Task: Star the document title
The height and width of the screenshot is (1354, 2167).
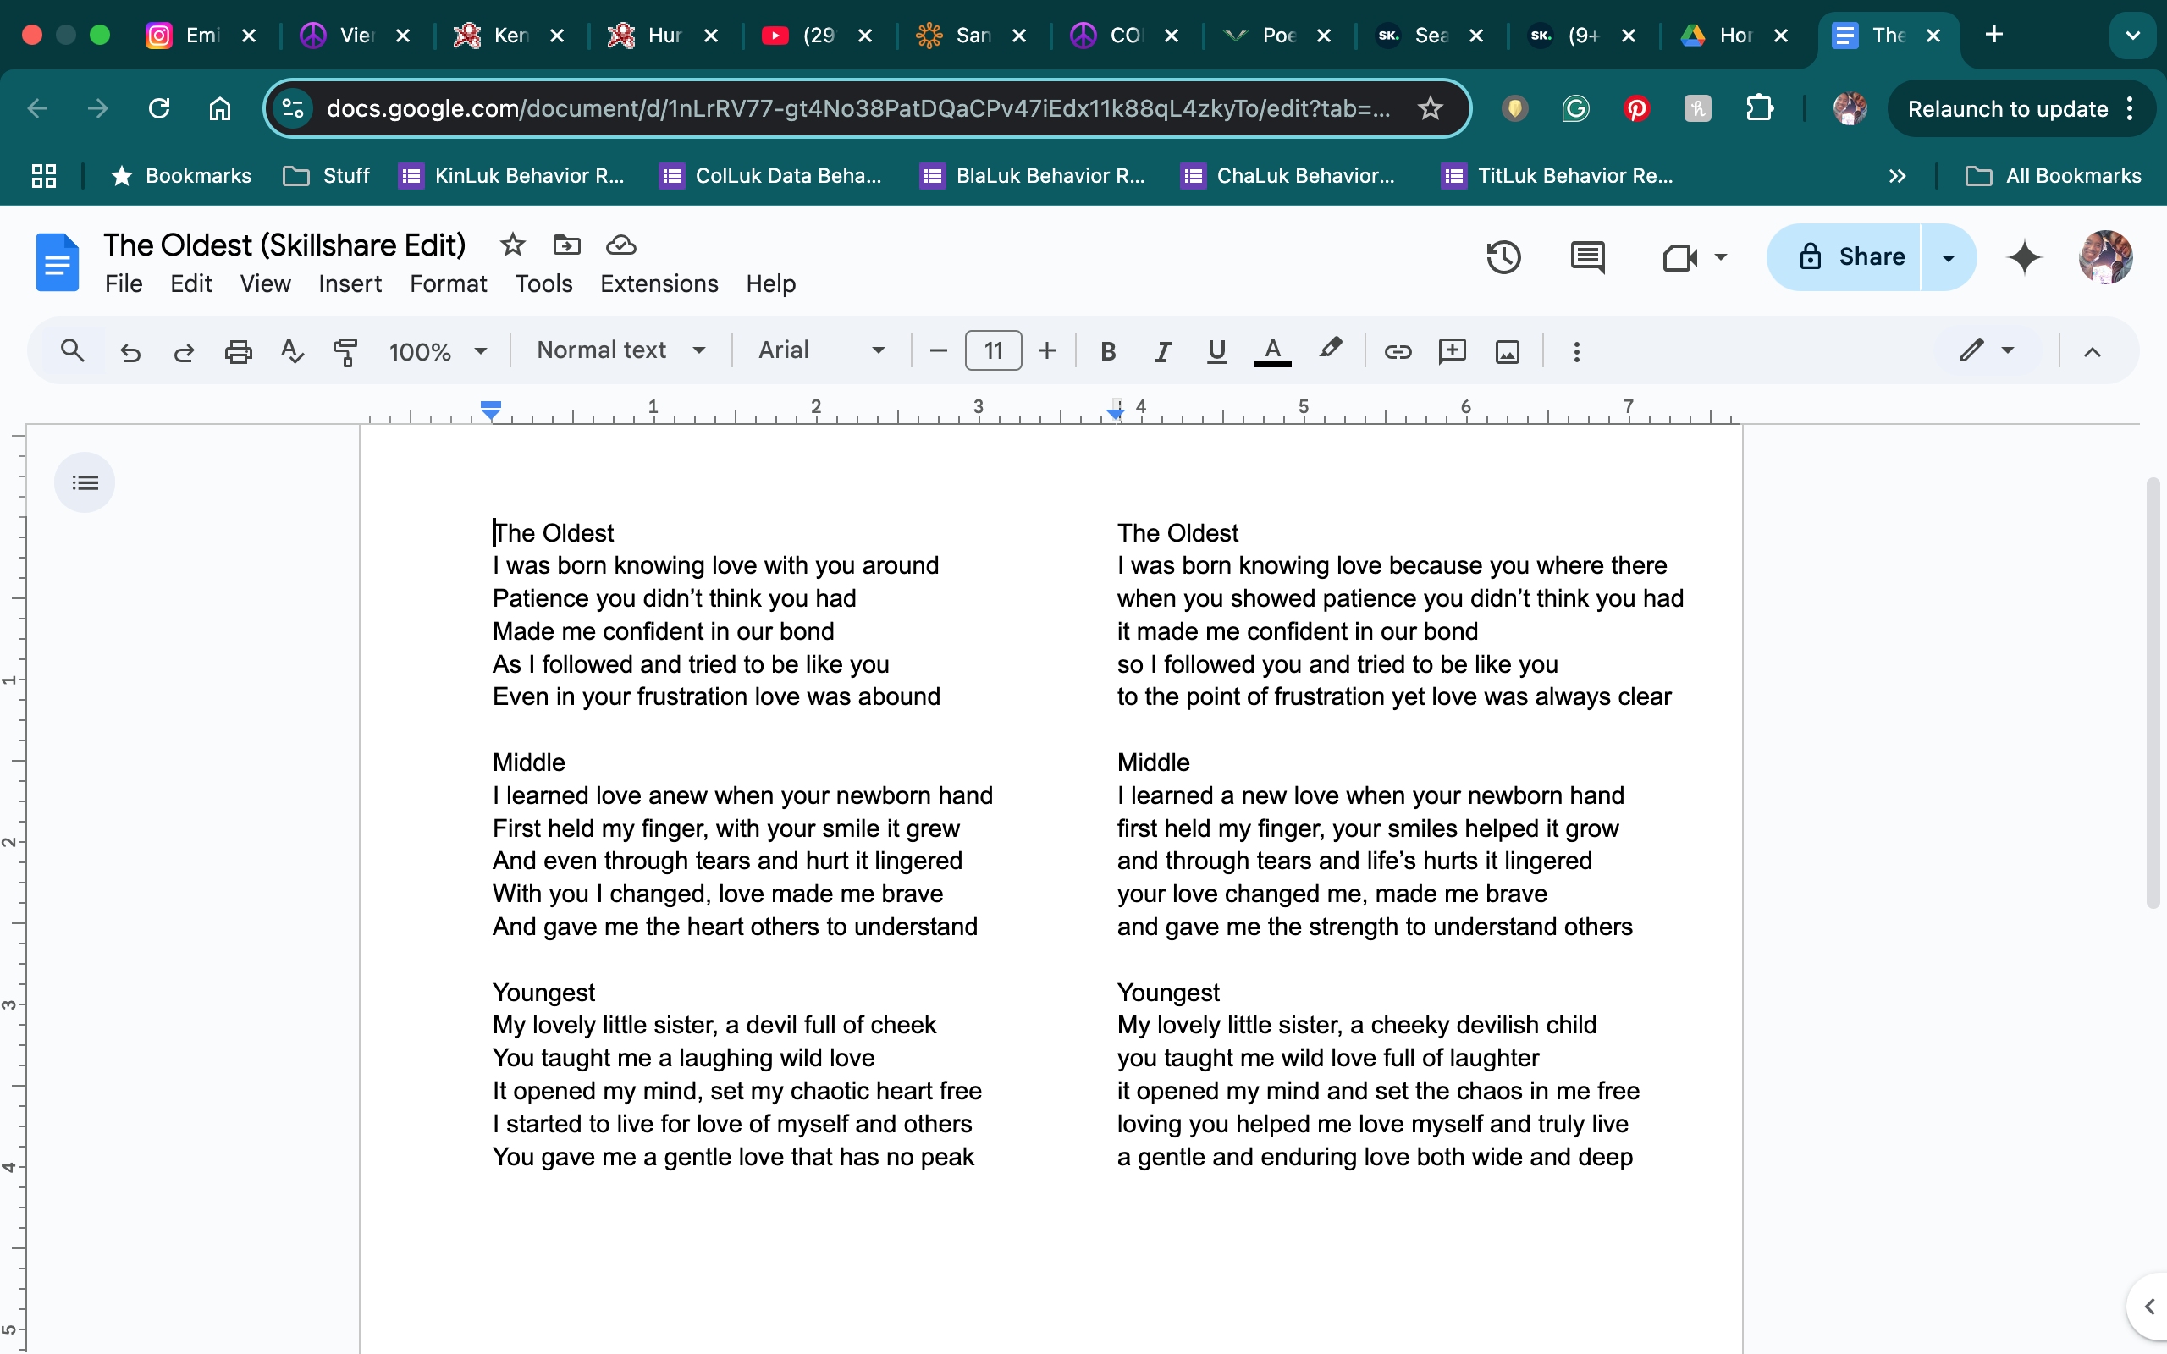Action: pyautogui.click(x=512, y=245)
